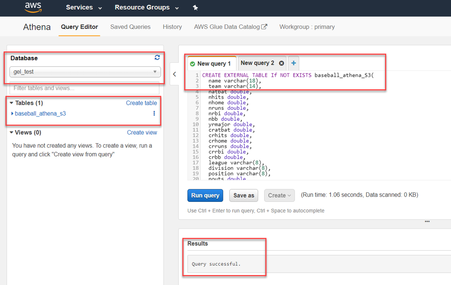Open the gel_test database dropdown
The image size is (451, 285).
tap(85, 72)
